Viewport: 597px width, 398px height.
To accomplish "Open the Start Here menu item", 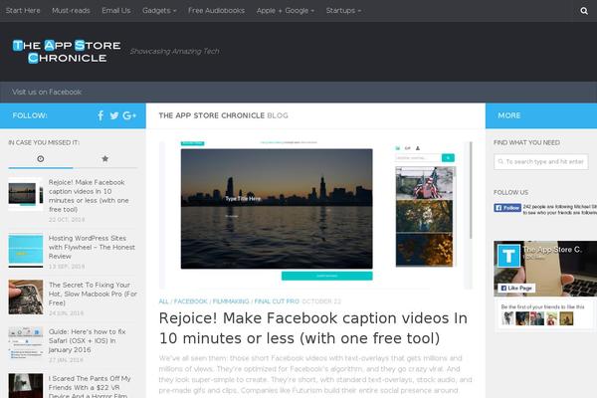I will click(23, 11).
